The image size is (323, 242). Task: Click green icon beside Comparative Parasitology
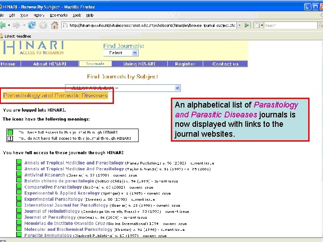click(x=19, y=186)
